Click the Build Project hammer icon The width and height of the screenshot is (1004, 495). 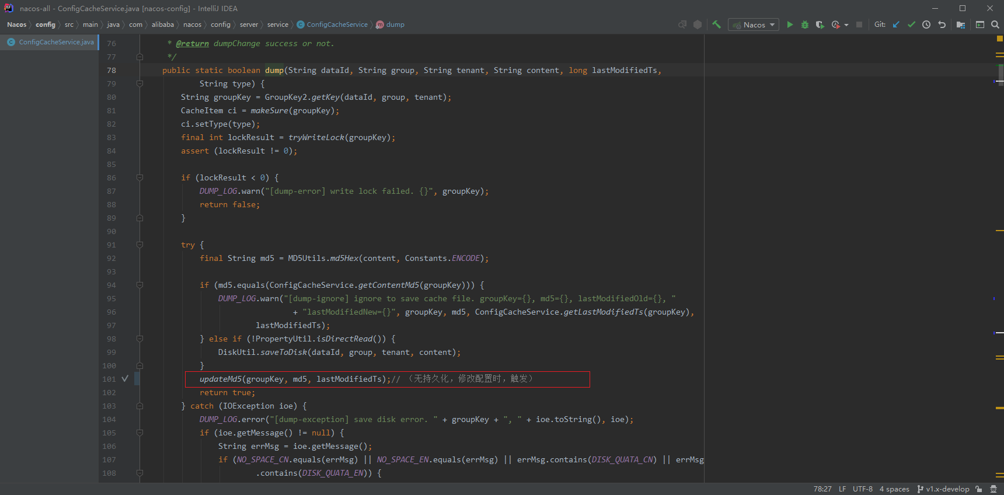coord(716,25)
